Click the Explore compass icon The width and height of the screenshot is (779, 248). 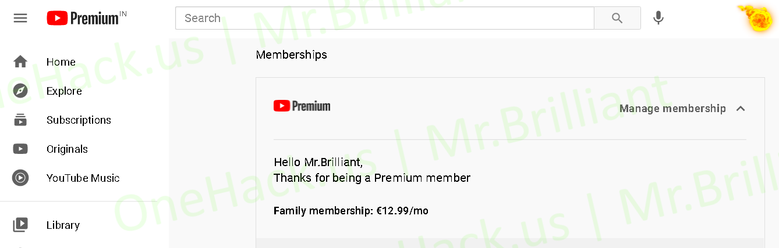point(20,91)
